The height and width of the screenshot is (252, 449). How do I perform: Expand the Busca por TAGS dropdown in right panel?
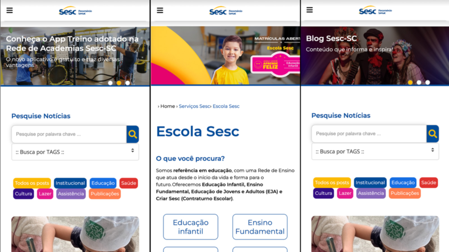click(x=375, y=151)
